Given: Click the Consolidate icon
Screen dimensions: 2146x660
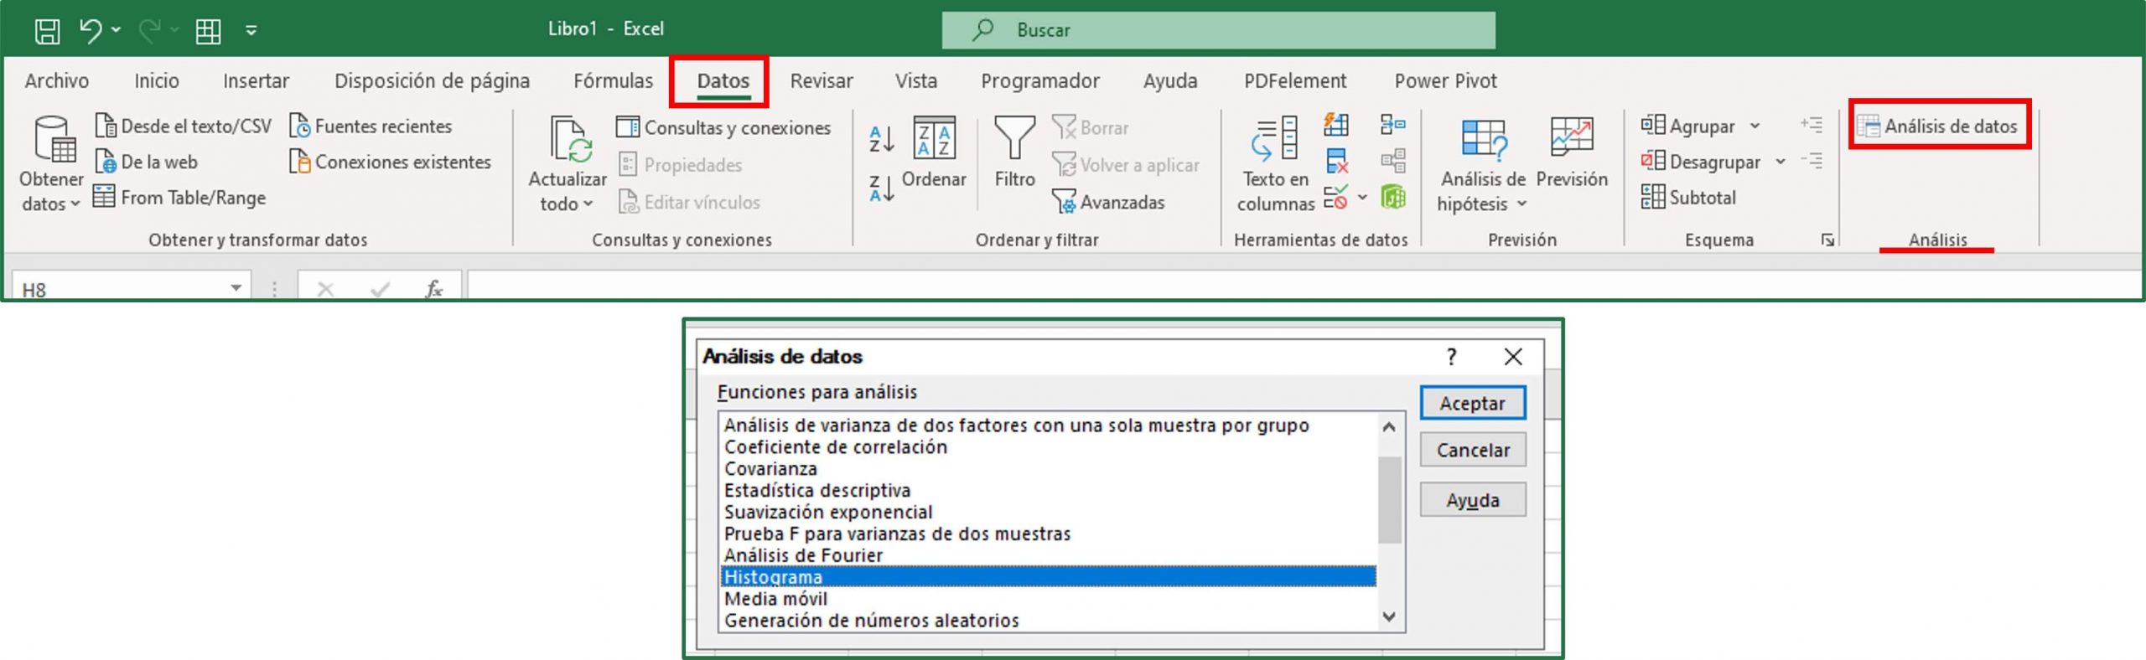Looking at the screenshot, I should [1392, 125].
